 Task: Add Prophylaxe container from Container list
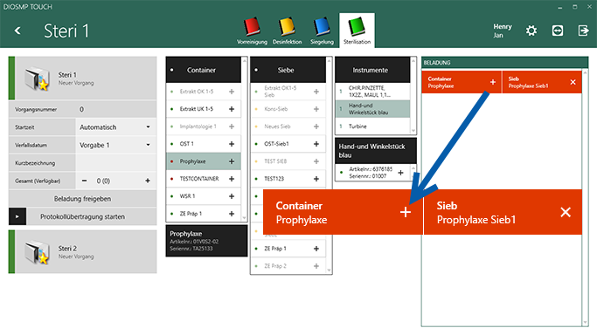pos(232,161)
